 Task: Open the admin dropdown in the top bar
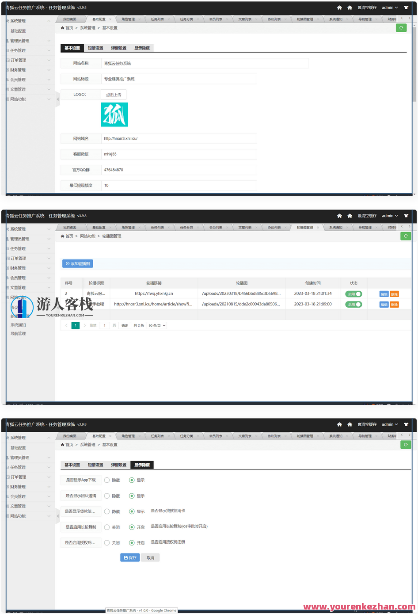(389, 8)
